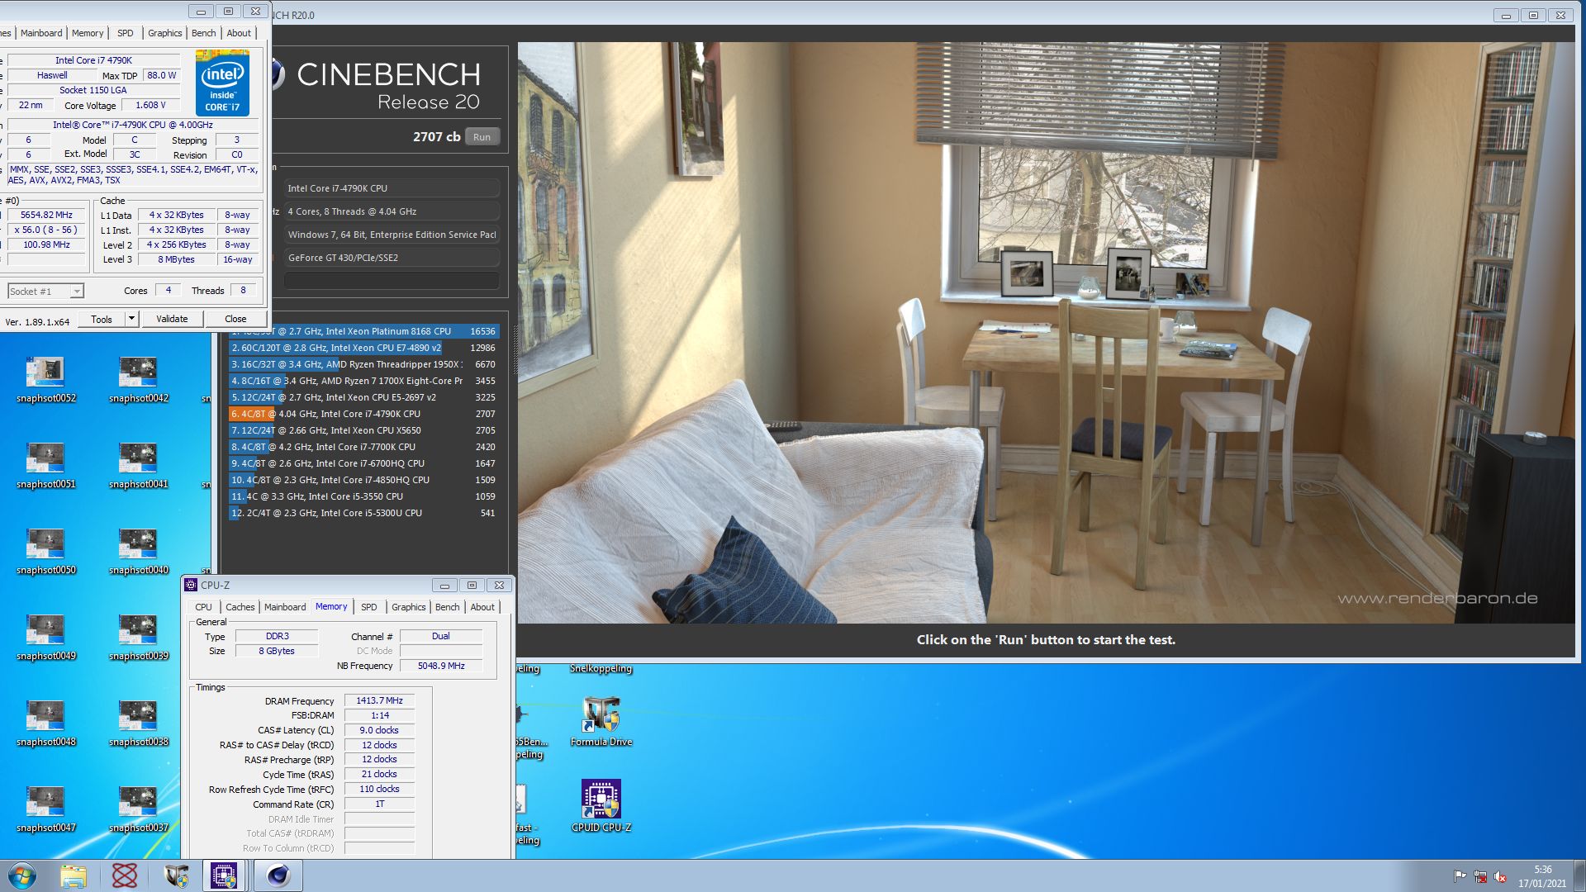The height and width of the screenshot is (892, 1586).
Task: Click Run button in Cinebench
Action: [x=482, y=137]
